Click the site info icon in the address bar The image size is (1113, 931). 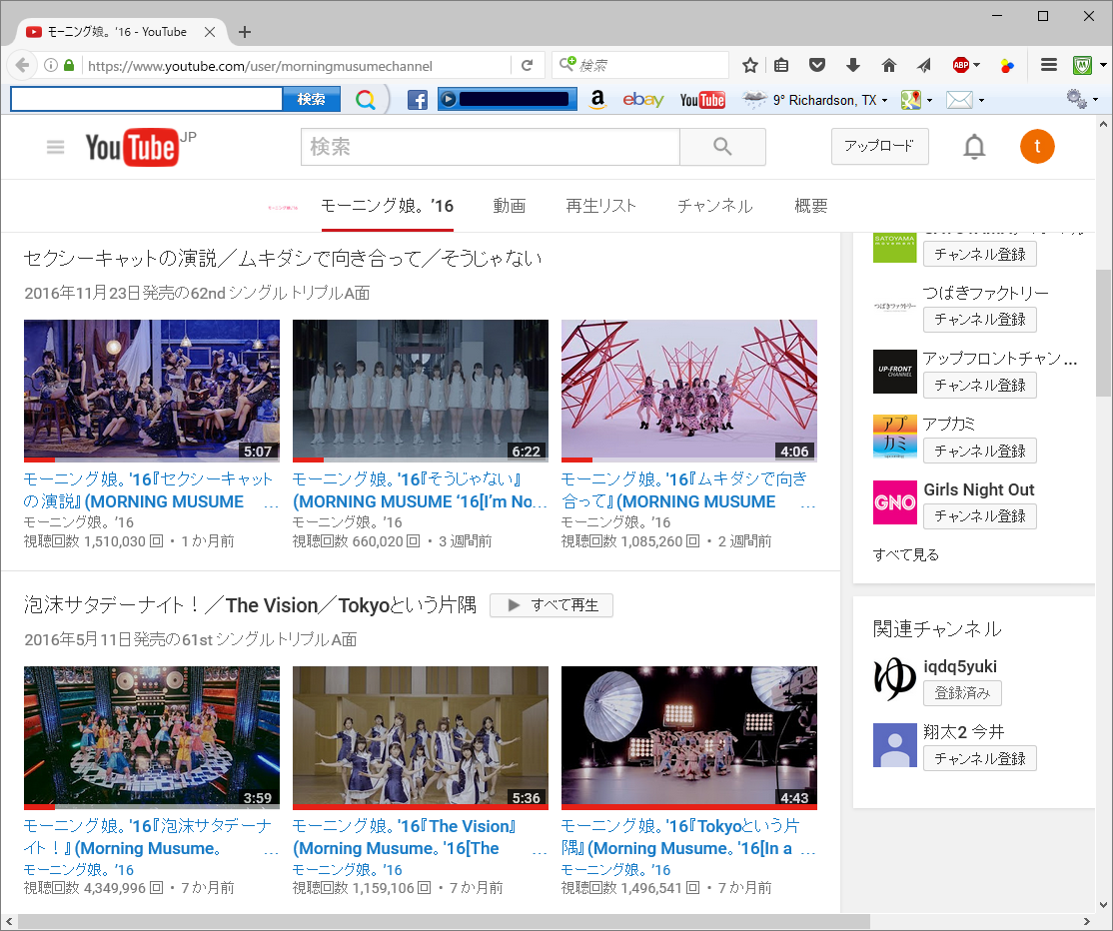point(51,65)
